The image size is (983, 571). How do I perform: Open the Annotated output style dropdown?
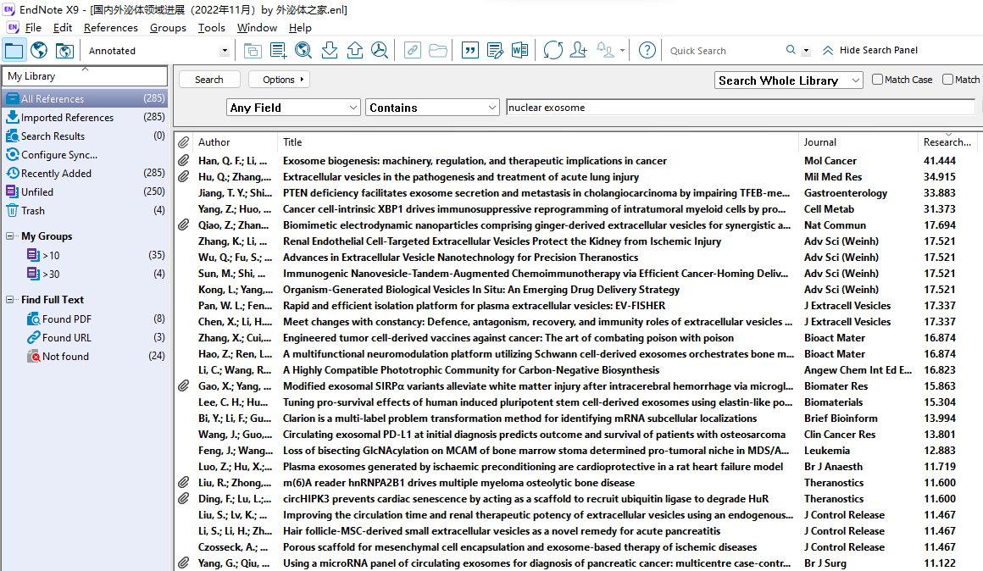tap(224, 51)
